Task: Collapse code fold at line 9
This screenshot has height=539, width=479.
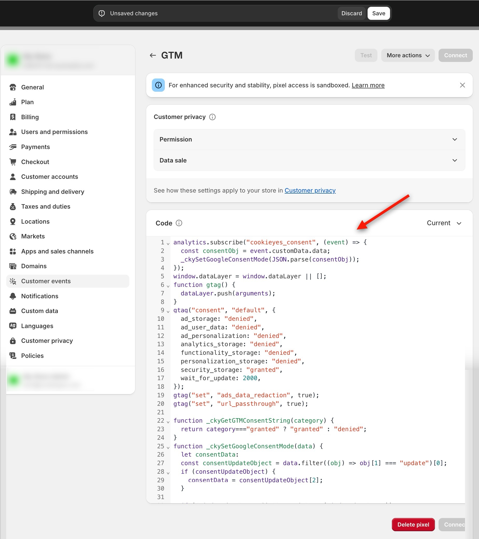Action: (168, 311)
